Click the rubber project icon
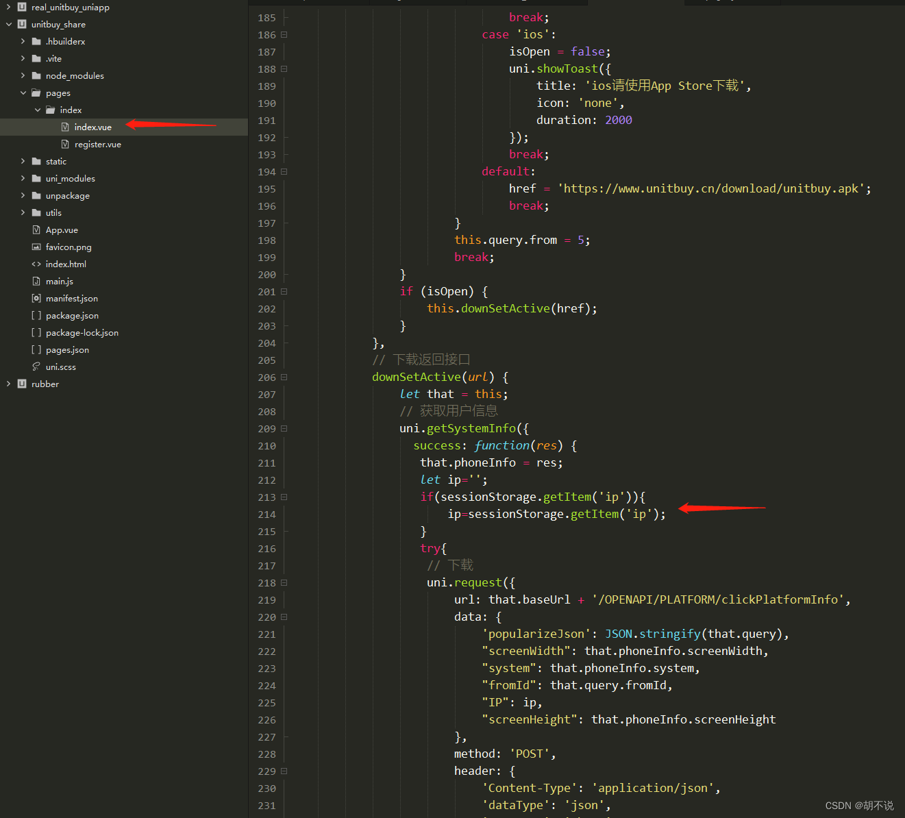 (x=22, y=384)
